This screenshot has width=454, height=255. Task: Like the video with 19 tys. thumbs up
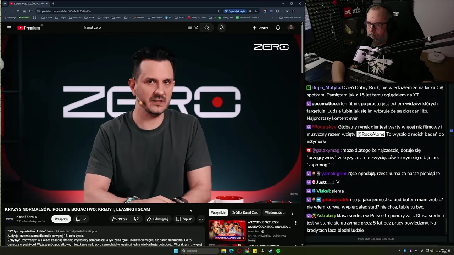click(120, 219)
